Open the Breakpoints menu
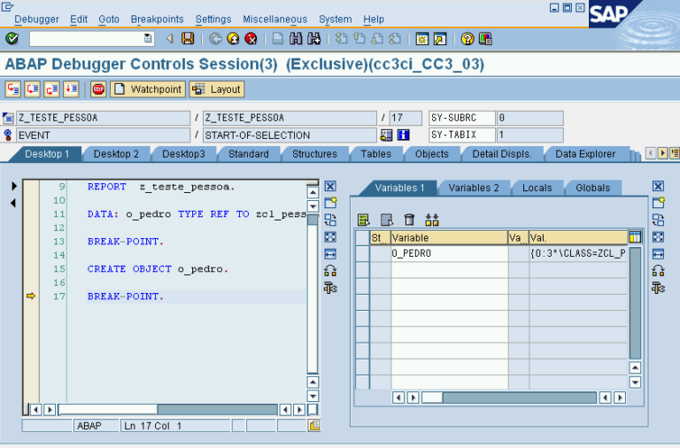Screen dimensions: 680x448 [x=157, y=19]
